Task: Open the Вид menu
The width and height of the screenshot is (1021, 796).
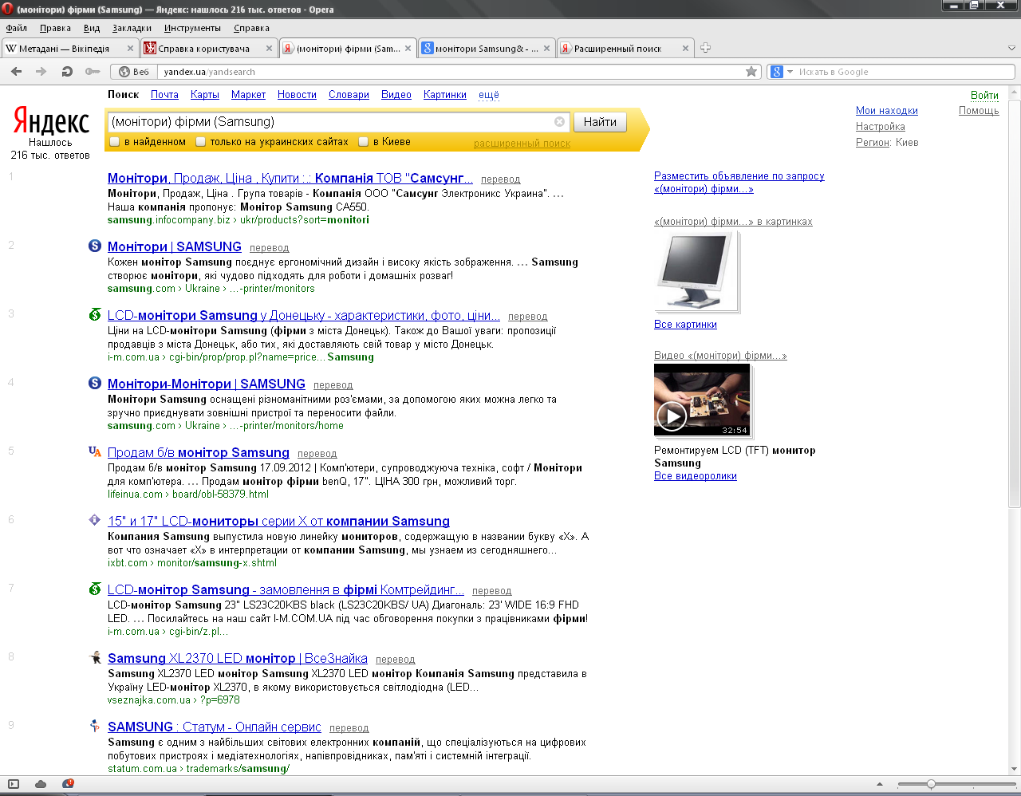Action: 92,28
